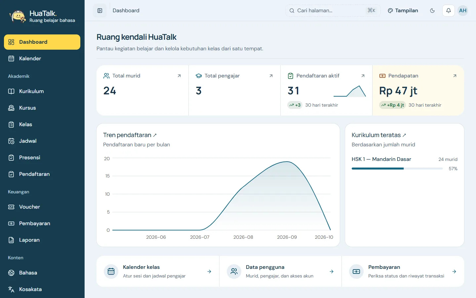The width and height of the screenshot is (476, 298).
Task: Click the 24 murid count label
Action: (448, 159)
